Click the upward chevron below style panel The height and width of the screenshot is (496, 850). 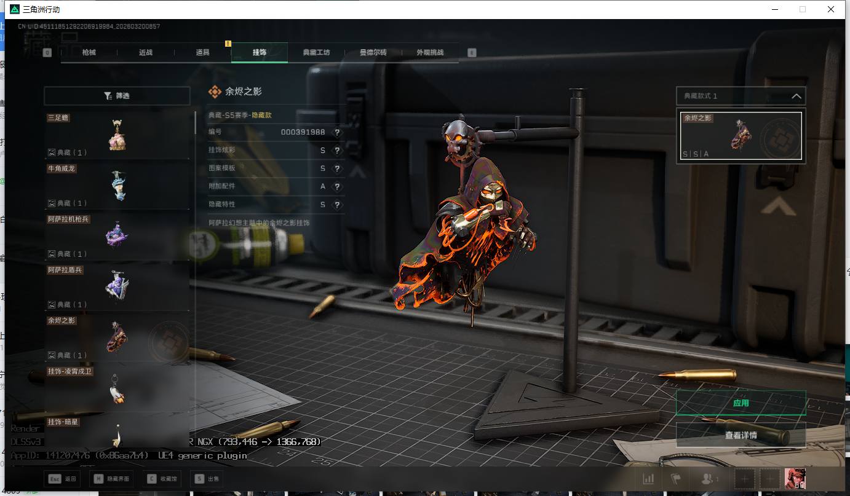tap(777, 206)
